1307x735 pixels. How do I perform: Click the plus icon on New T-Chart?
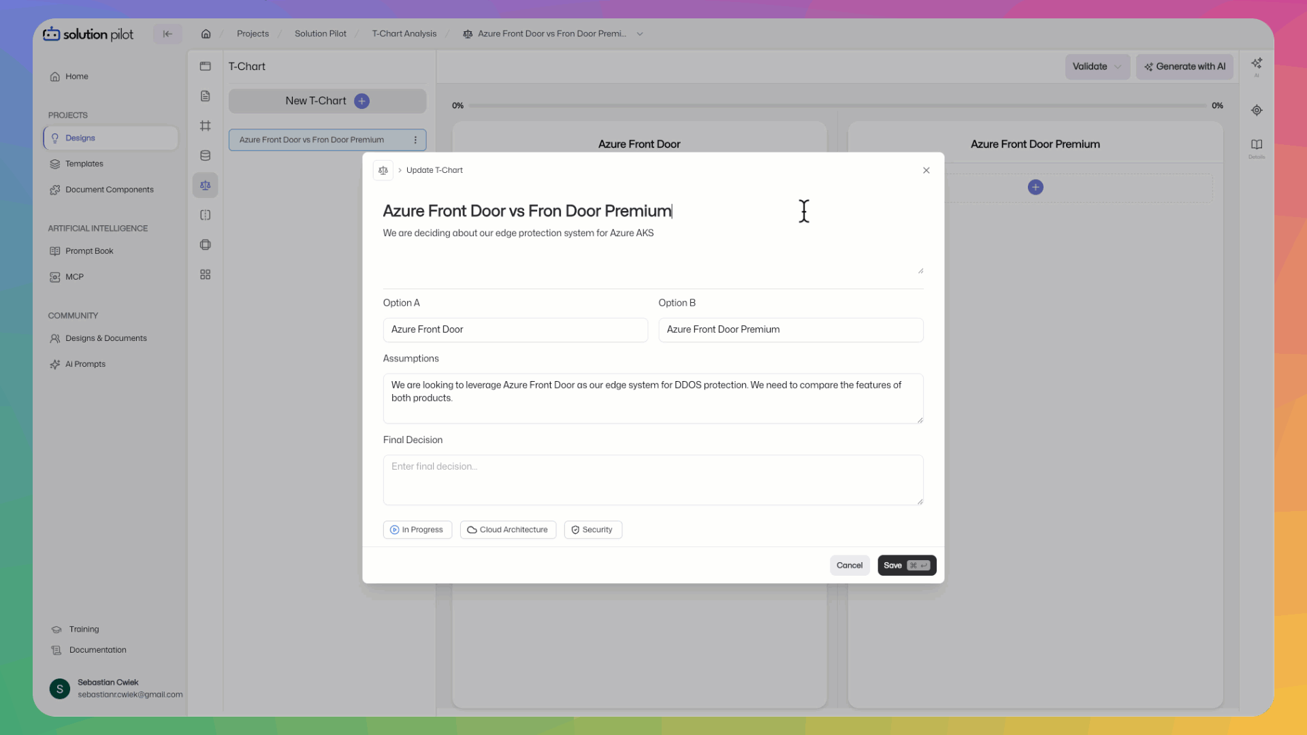[x=362, y=101]
